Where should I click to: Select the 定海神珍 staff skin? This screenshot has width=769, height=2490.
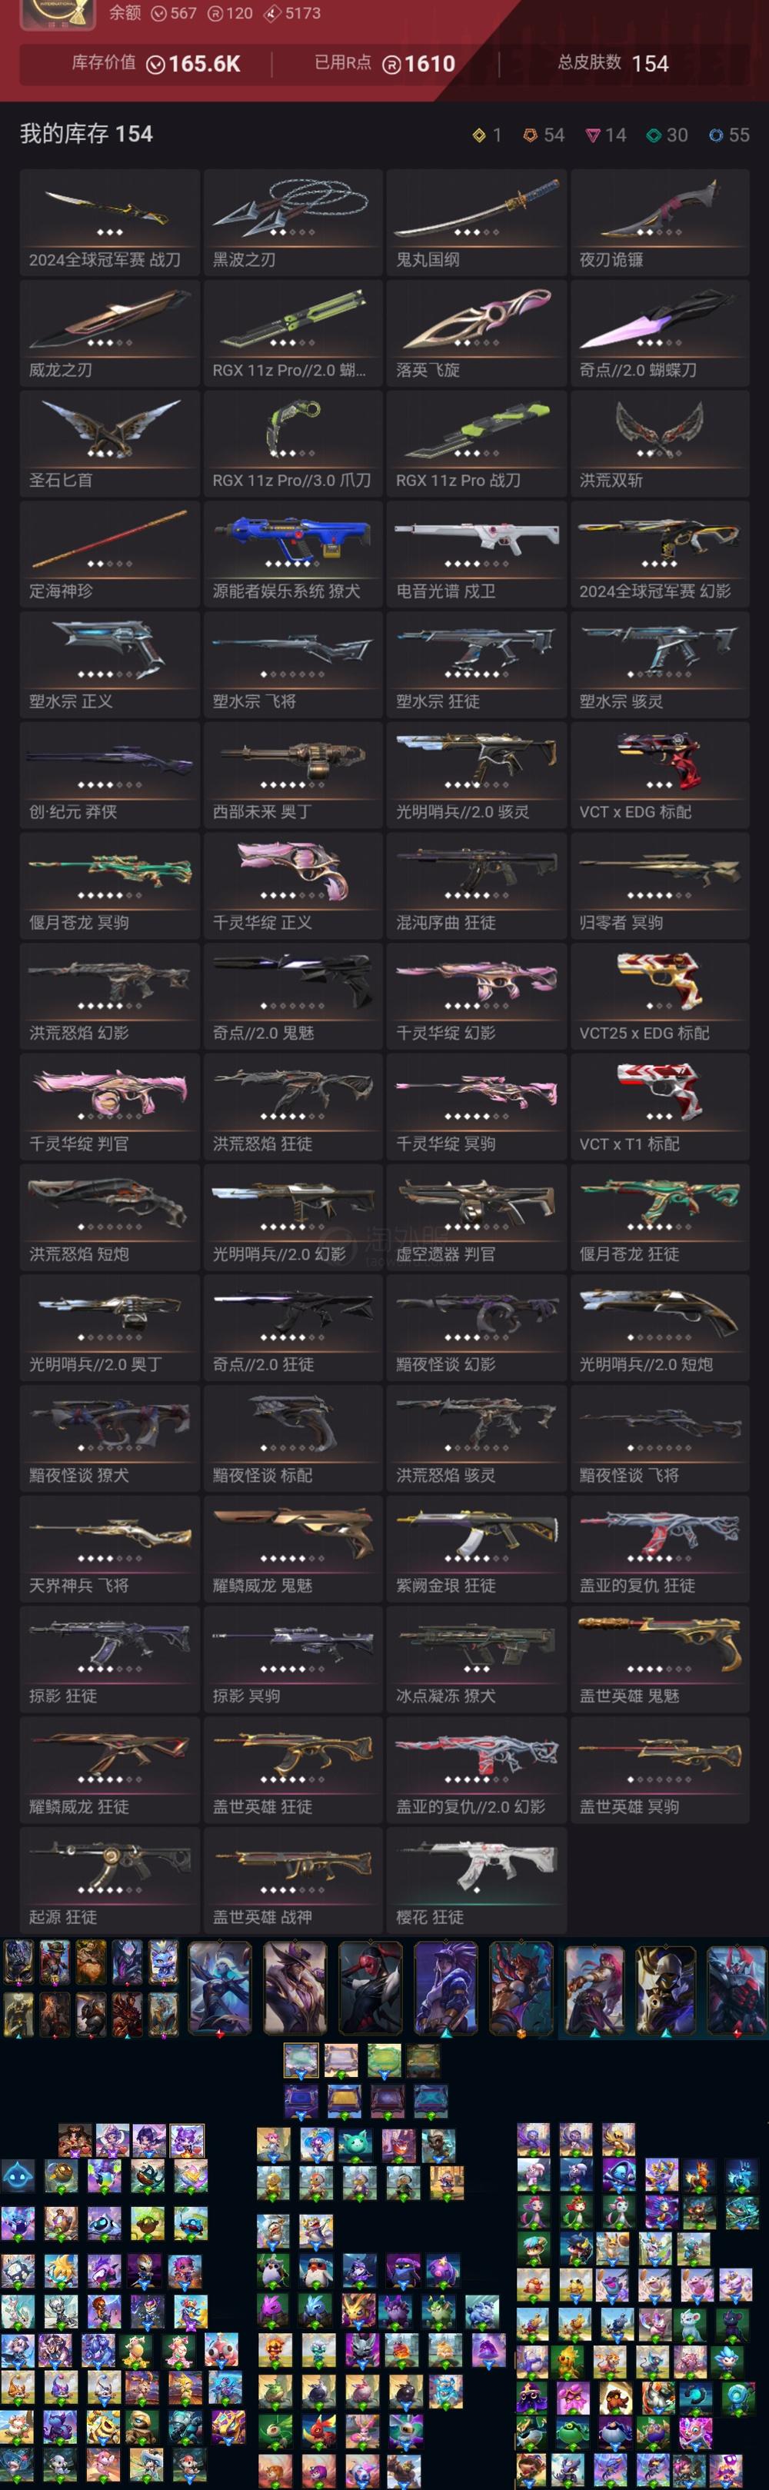109,554
